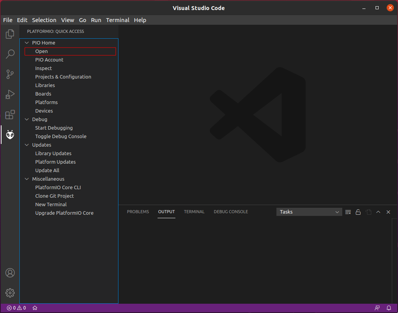Open the View menu
This screenshot has height=313, width=398.
coord(67,20)
